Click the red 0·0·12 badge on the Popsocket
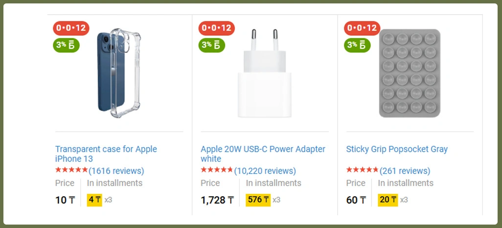The width and height of the screenshot is (502, 228). coord(362,28)
